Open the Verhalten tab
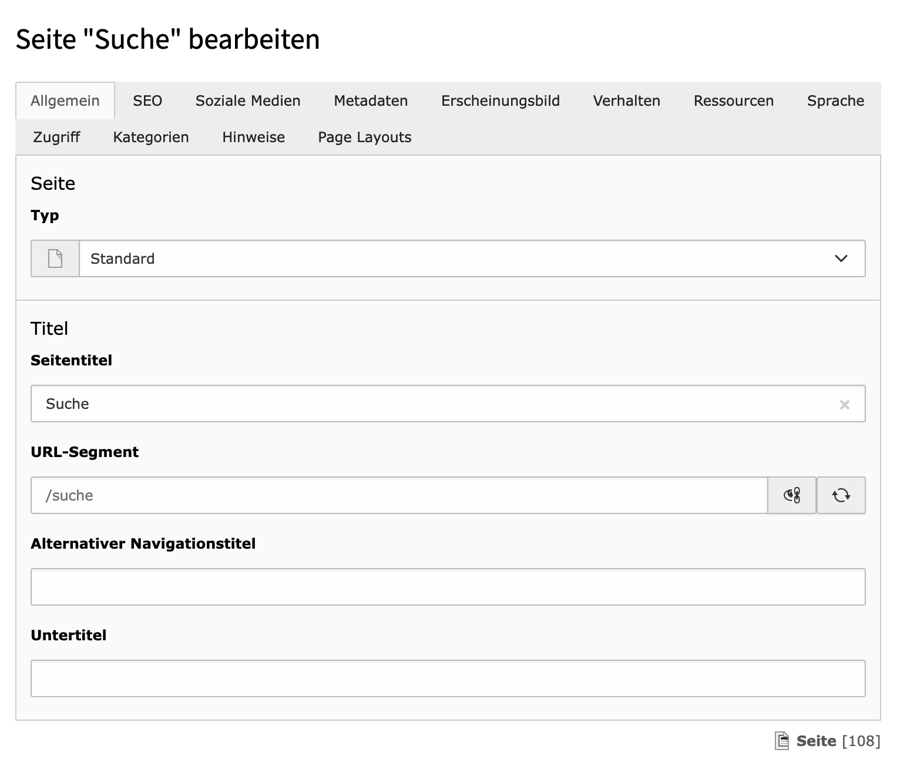Screen dimensions: 900x766 (x=627, y=101)
